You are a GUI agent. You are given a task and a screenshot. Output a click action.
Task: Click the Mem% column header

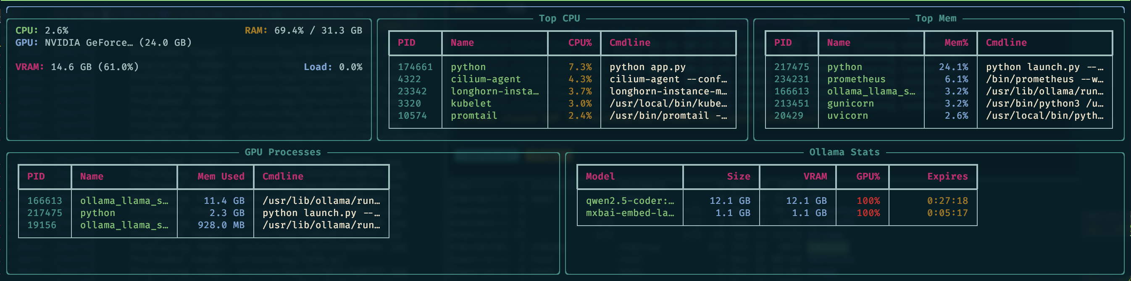[956, 43]
